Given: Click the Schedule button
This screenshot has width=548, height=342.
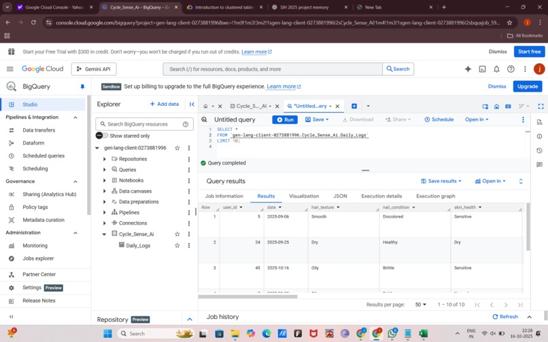Looking at the screenshot, I should (439, 119).
